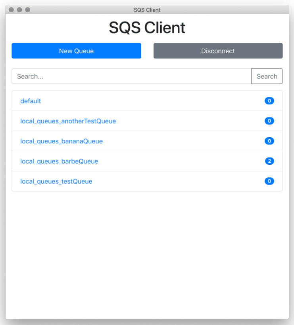
Task: Click the empty area below the queue list
Action: coord(147,255)
